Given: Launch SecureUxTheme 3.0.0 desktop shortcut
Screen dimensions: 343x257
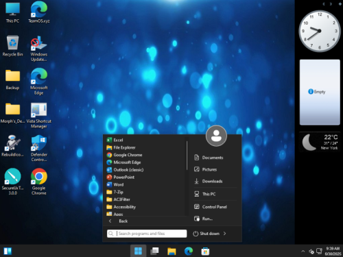Looking at the screenshot, I should 12,182.
